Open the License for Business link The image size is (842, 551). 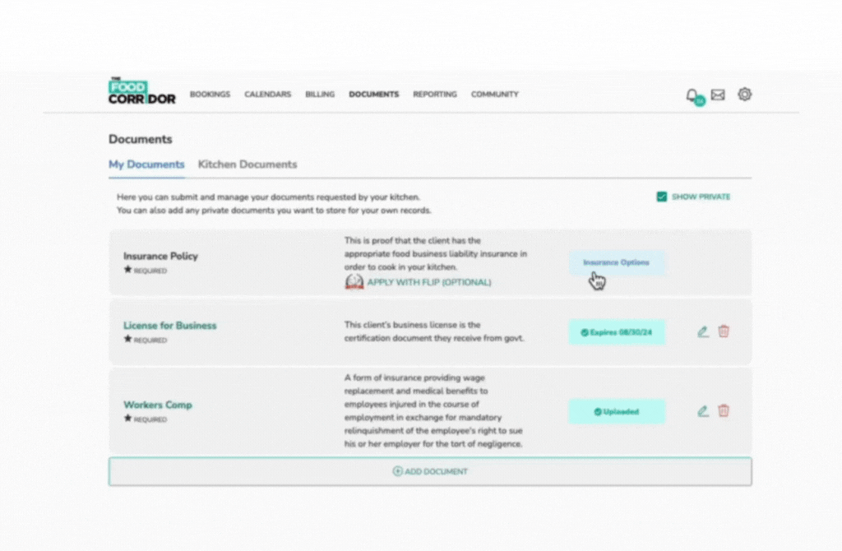point(170,326)
